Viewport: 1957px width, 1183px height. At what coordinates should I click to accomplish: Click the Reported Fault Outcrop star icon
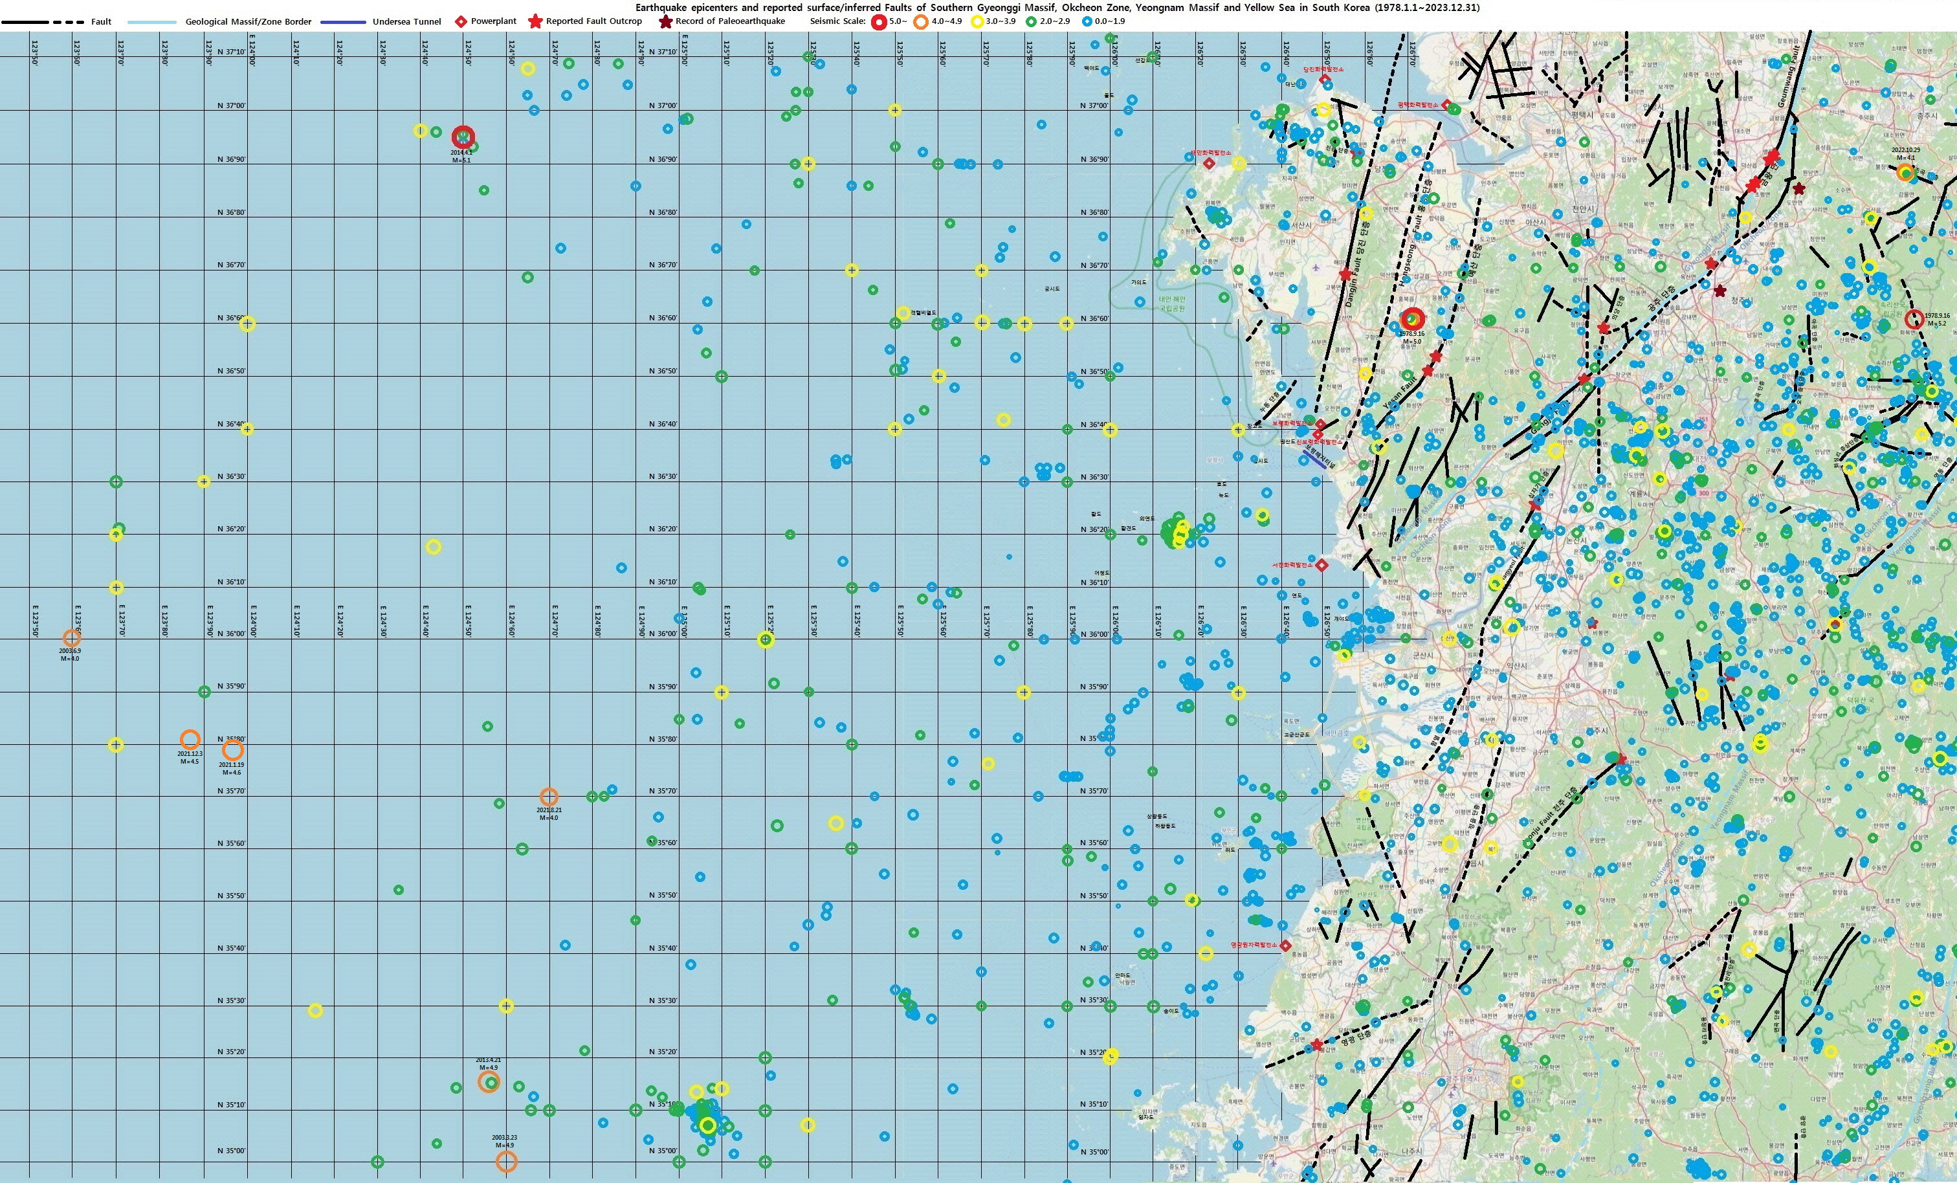536,21
